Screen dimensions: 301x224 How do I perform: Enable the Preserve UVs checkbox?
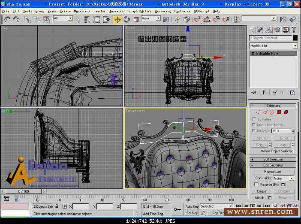click(x=256, y=185)
